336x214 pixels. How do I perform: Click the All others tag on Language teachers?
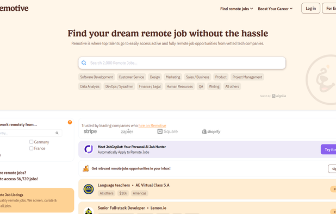[107, 193]
